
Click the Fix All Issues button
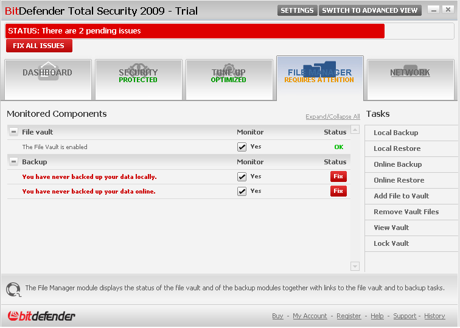pyautogui.click(x=39, y=46)
